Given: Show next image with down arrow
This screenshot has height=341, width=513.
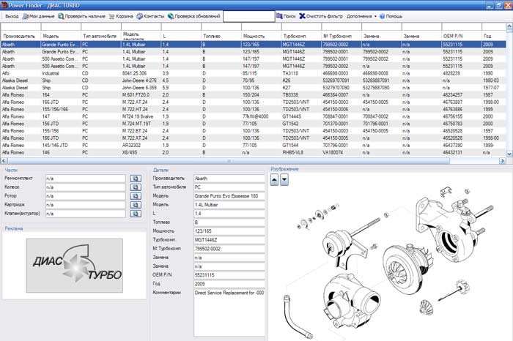Looking at the screenshot, I should click(284, 179).
